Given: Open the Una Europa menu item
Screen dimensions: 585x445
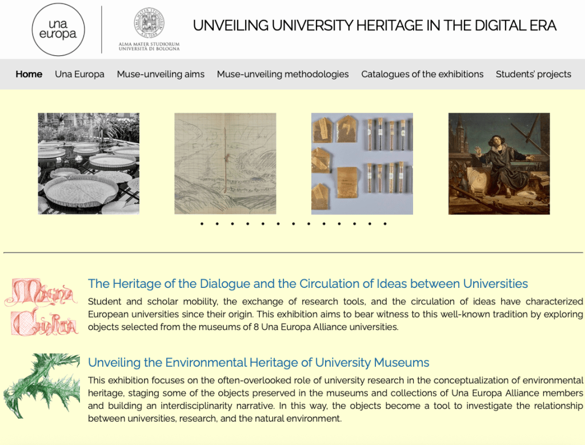Looking at the screenshot, I should point(79,74).
